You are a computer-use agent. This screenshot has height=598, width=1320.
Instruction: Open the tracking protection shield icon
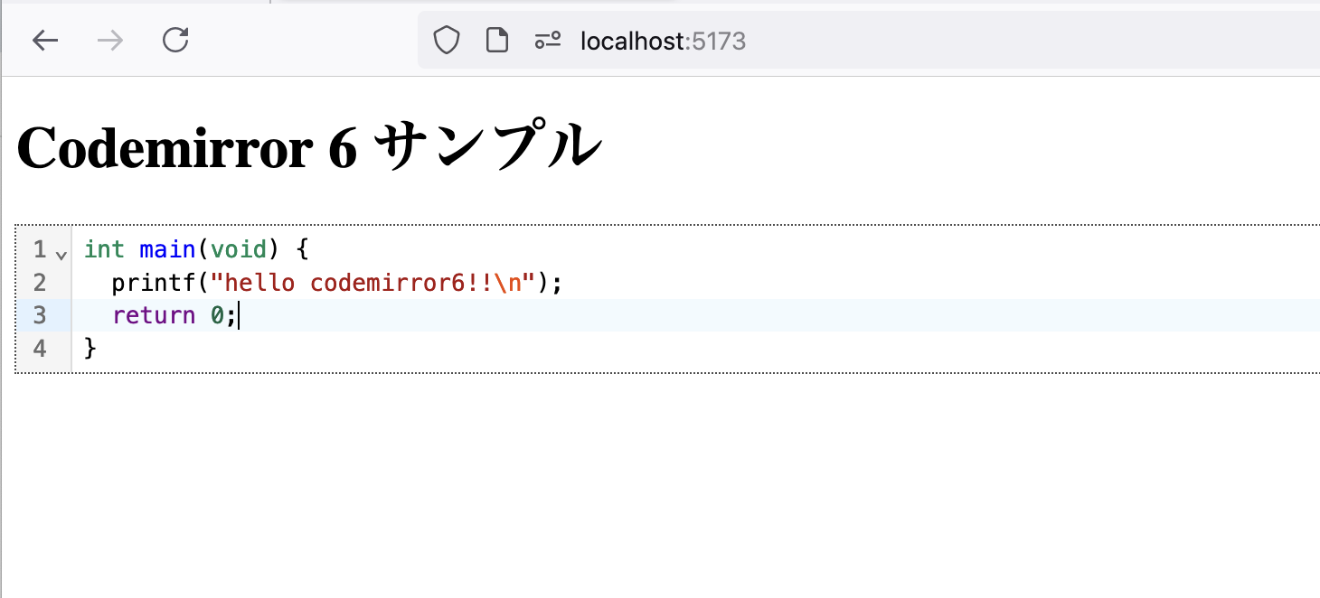point(447,41)
